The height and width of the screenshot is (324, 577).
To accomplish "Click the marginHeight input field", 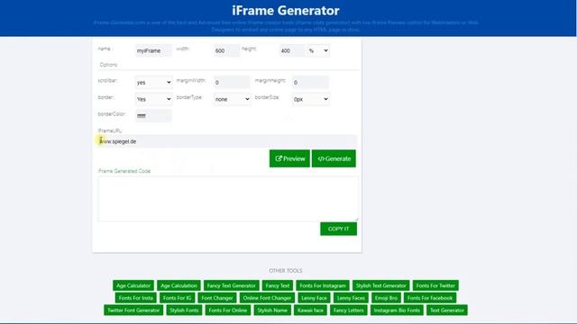I will [310, 82].
